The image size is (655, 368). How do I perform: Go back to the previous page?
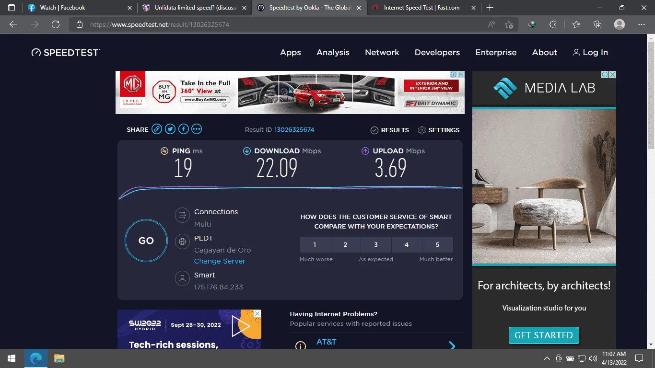pyautogui.click(x=13, y=24)
